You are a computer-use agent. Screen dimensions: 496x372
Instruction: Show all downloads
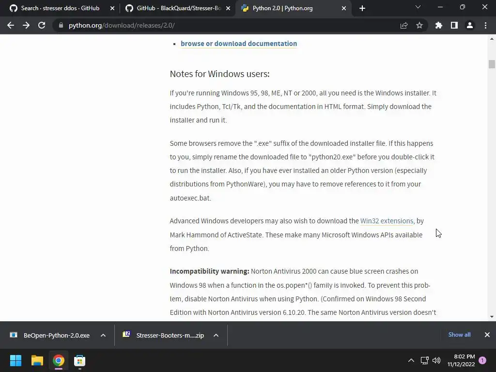pos(459,335)
